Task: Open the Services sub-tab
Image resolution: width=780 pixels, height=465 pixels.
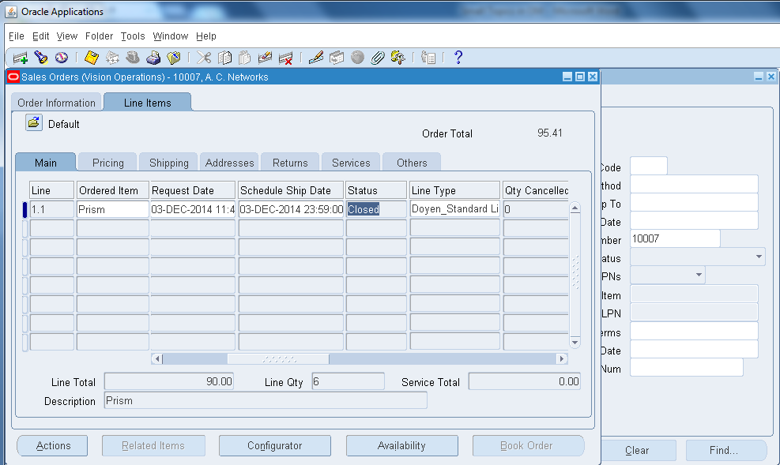Action: pos(351,163)
